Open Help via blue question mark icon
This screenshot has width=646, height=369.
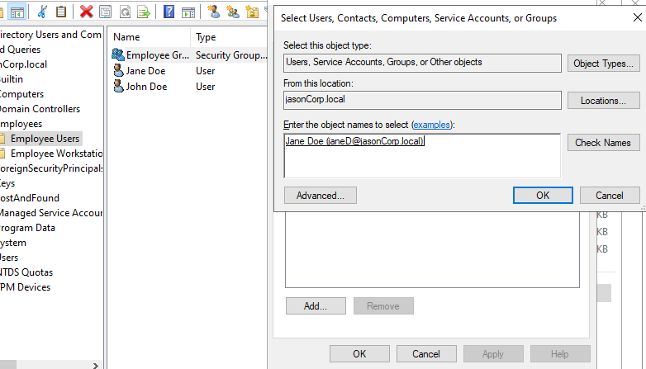pos(169,12)
